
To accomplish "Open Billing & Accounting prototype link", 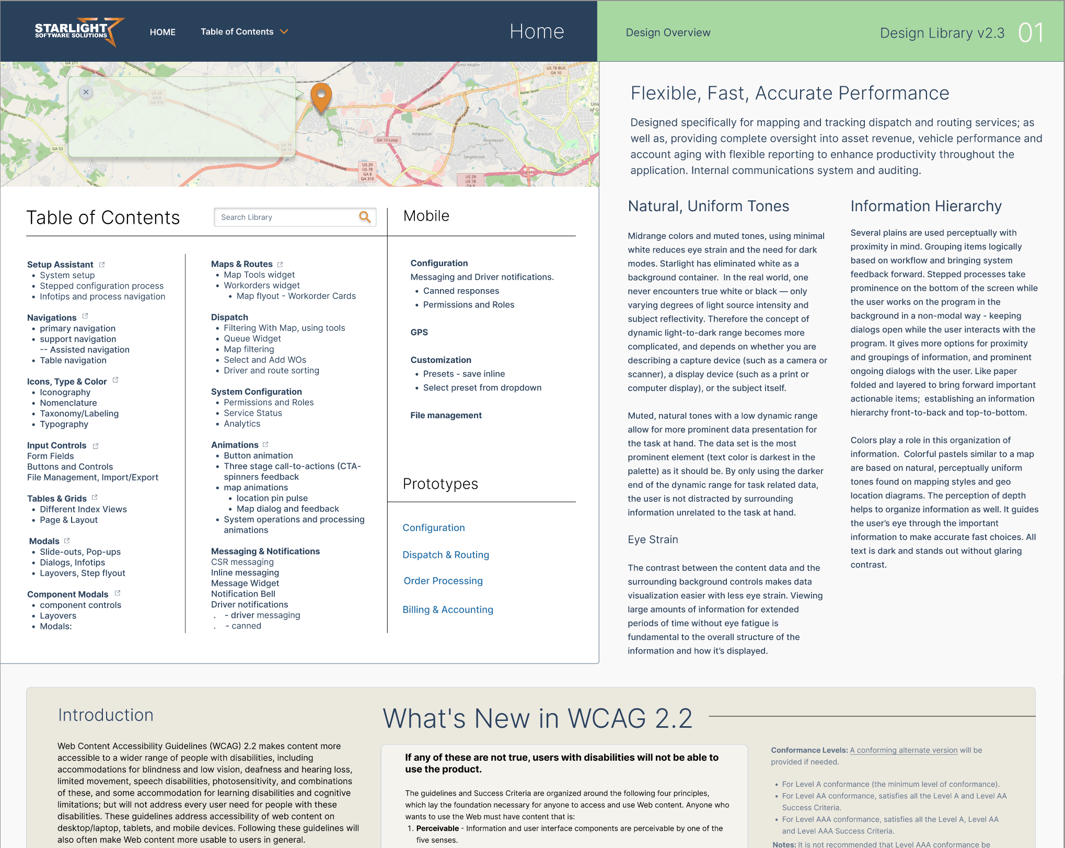I will pos(447,610).
